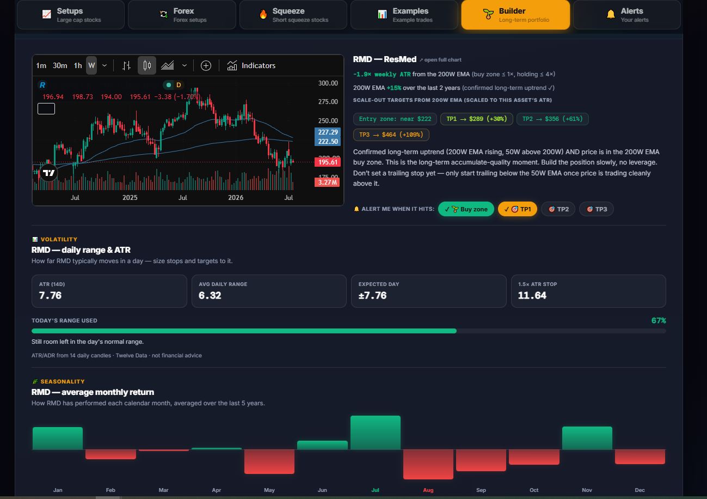Enable the TP2 alert chip
The width and height of the screenshot is (707, 499).
pos(558,209)
